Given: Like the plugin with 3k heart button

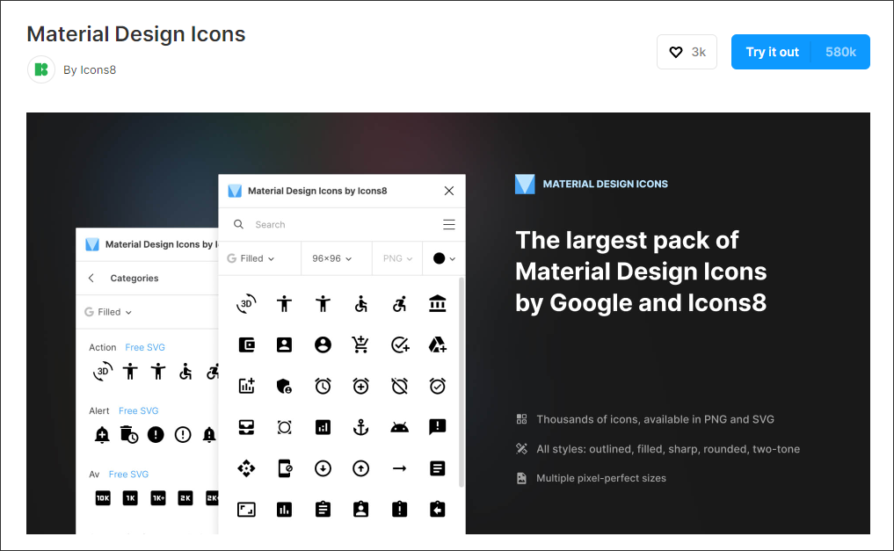Looking at the screenshot, I should [687, 52].
